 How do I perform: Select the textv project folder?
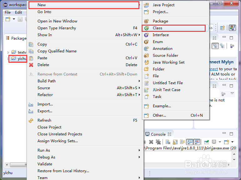[19, 52]
